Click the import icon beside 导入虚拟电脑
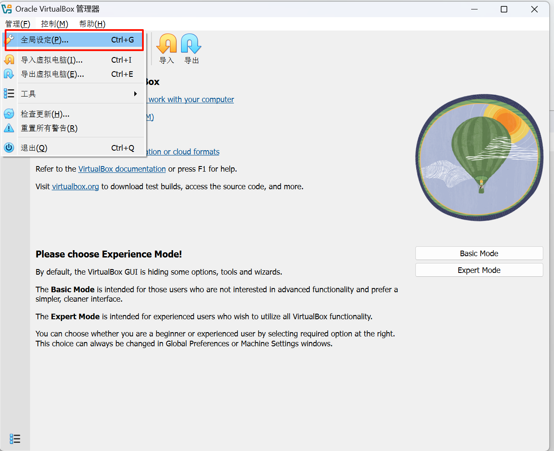 click(9, 60)
